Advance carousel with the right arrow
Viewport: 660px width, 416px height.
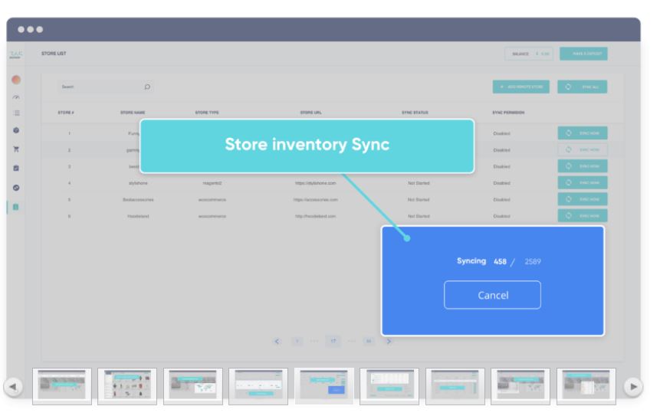(632, 387)
